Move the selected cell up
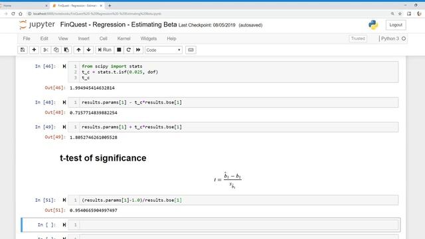The image size is (425, 239). [x=78, y=50]
